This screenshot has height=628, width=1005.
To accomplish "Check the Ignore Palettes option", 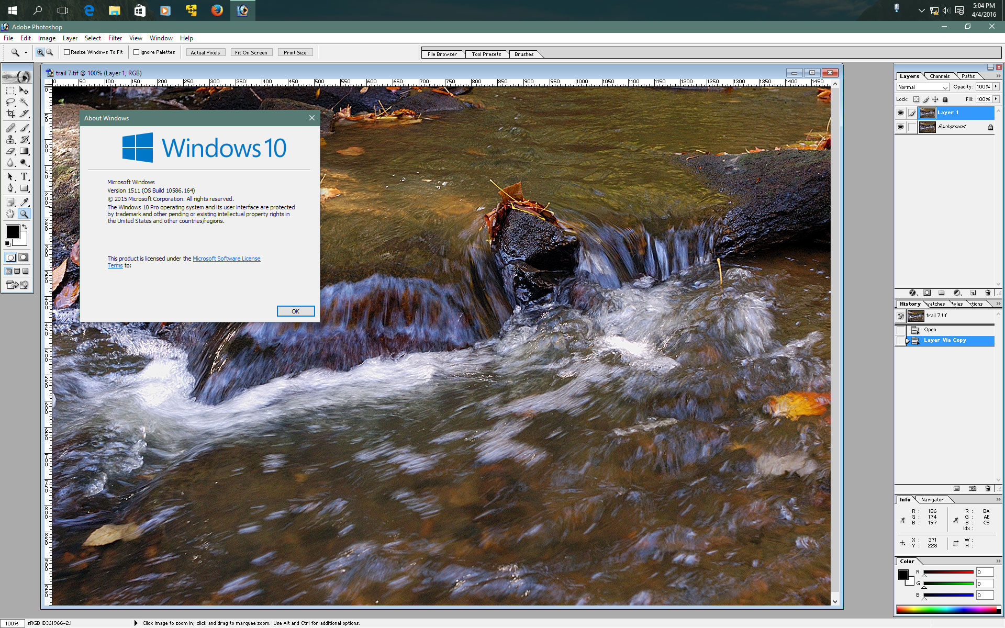I will click(x=137, y=52).
